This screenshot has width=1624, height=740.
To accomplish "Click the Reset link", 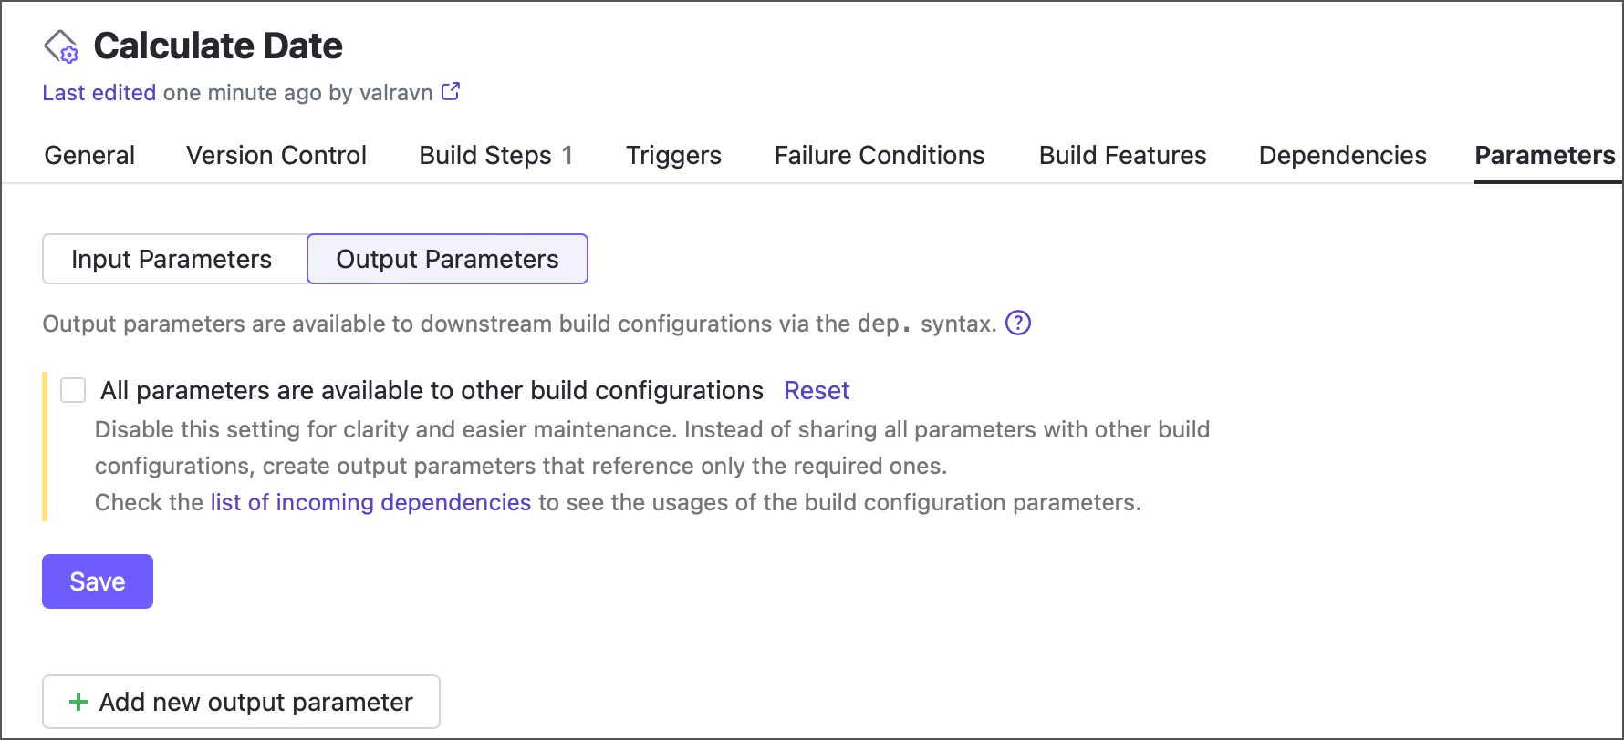I will pyautogui.click(x=817, y=391).
